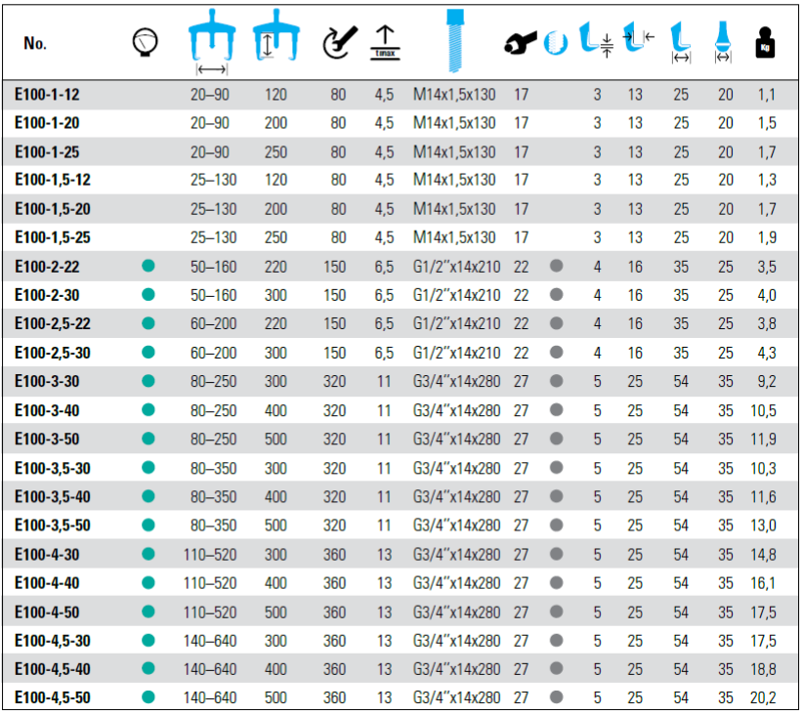
Task: Click the black wrench size icon
Action: point(521,43)
